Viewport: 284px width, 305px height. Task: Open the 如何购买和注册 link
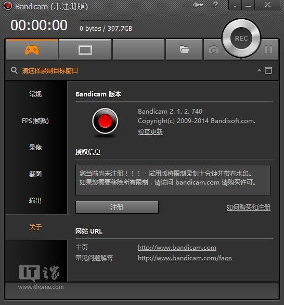[249, 208]
